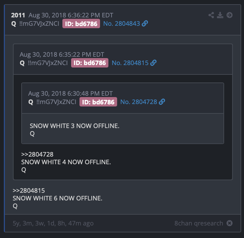
Task: Click the chain link icon beside No. 2804843
Action: click(x=145, y=24)
